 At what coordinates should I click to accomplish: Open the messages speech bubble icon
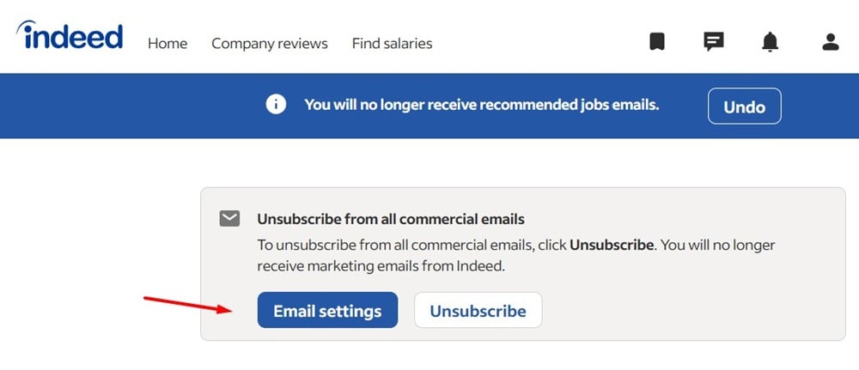tap(714, 41)
